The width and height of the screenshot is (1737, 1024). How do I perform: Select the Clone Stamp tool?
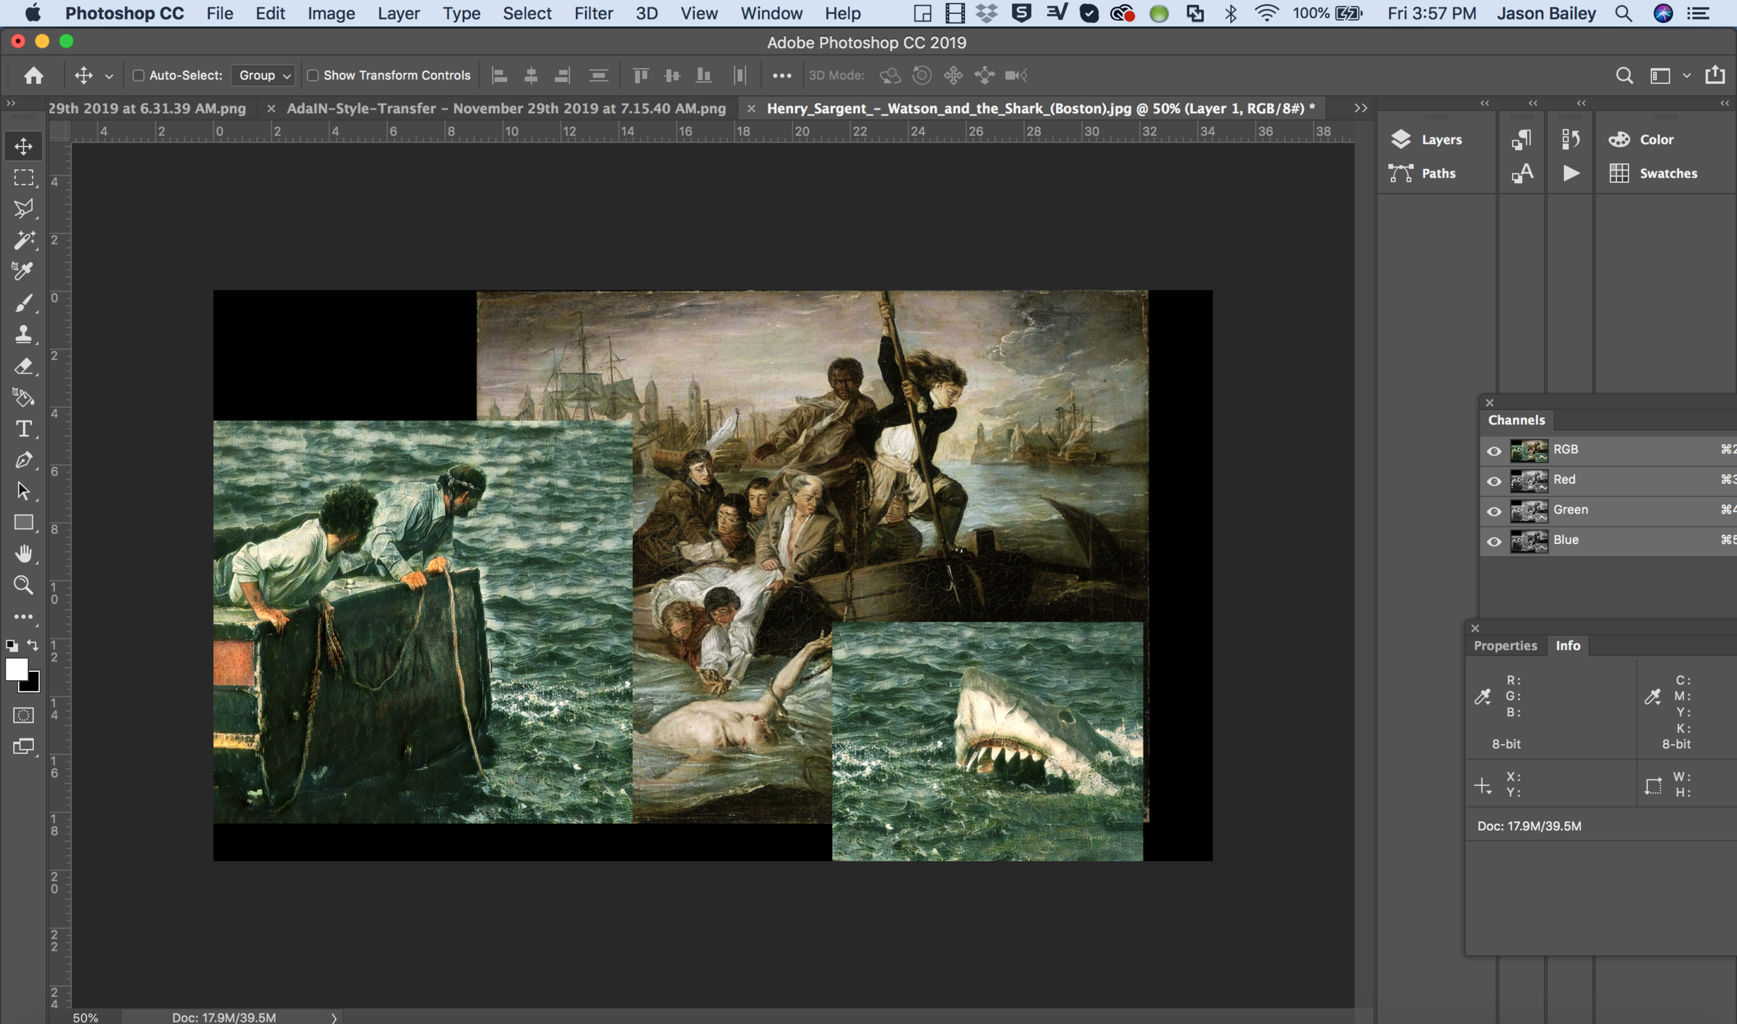point(24,334)
